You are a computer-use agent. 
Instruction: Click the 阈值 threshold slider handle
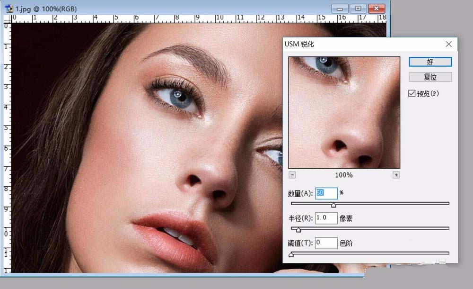[x=291, y=255]
